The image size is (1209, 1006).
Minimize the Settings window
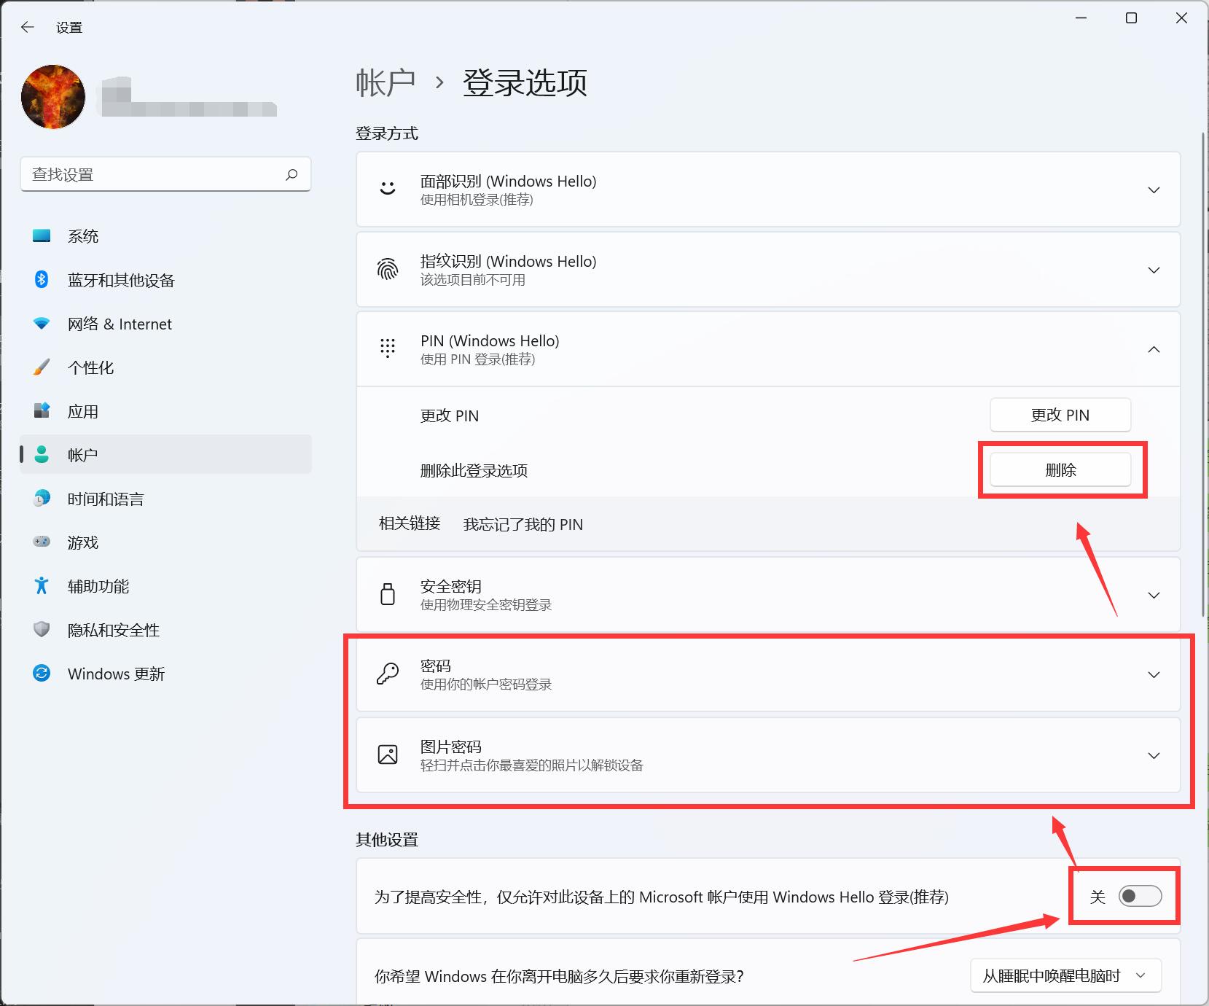pyautogui.click(x=1081, y=18)
